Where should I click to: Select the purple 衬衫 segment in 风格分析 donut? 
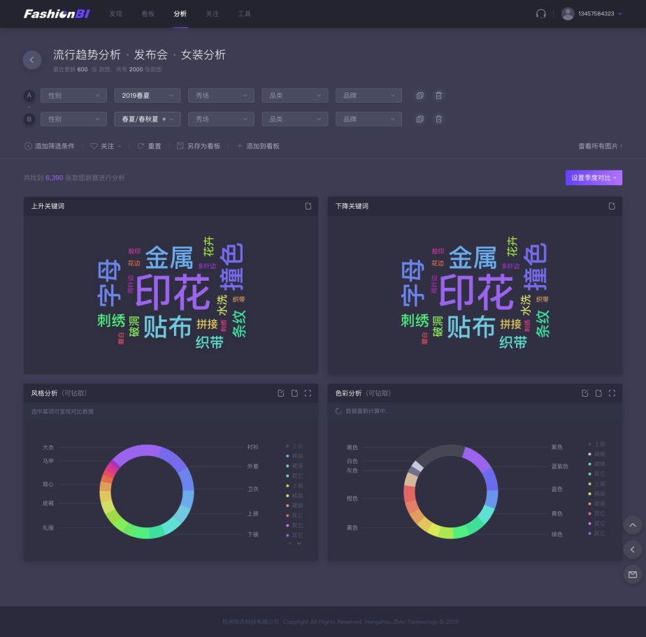[136, 453]
